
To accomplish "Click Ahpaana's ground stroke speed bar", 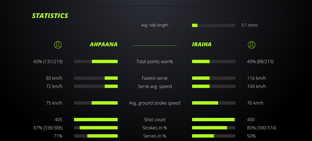I will [x=96, y=103].
